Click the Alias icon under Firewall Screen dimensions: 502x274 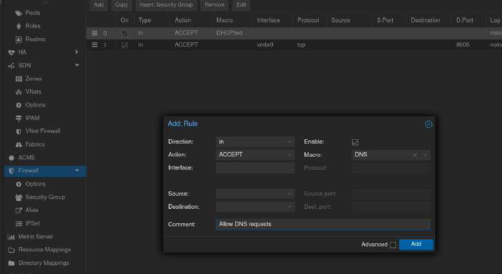click(x=19, y=210)
